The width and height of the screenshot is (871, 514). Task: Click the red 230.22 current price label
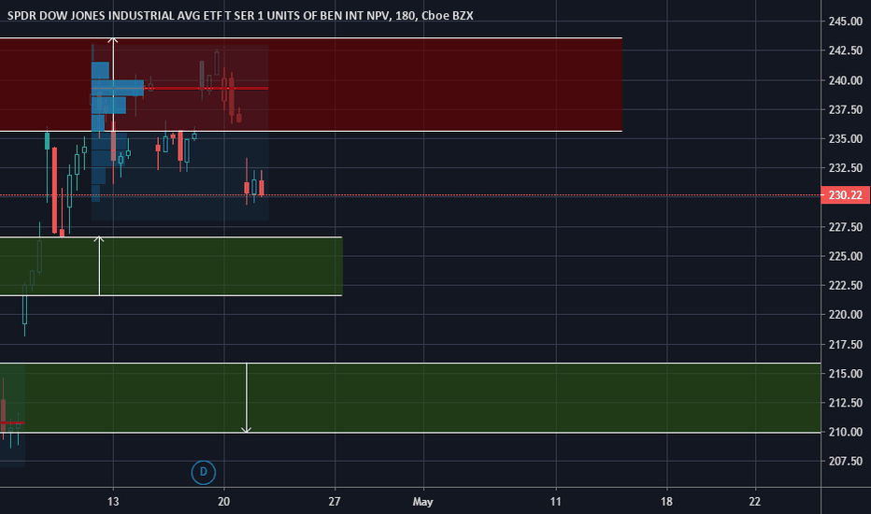click(845, 195)
